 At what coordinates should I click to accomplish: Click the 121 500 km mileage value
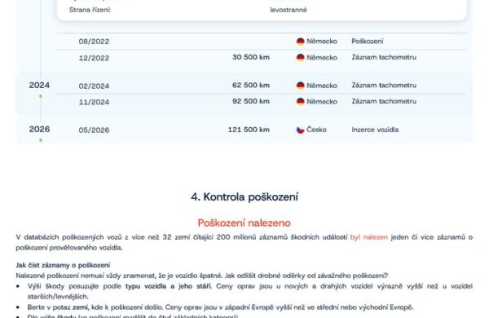(x=249, y=130)
